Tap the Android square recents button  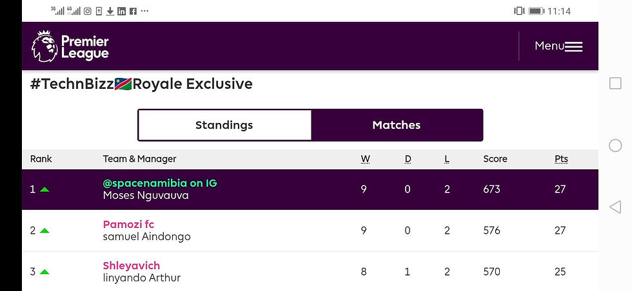615,84
